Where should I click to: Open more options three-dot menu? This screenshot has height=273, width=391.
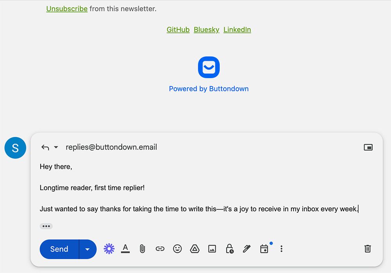[281, 249]
